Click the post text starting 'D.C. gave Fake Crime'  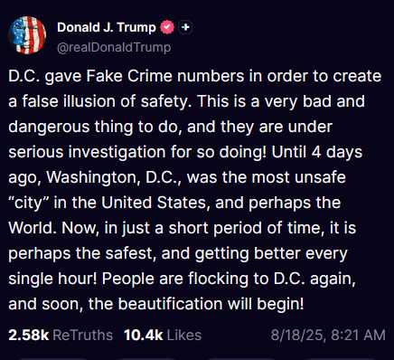pos(195,190)
